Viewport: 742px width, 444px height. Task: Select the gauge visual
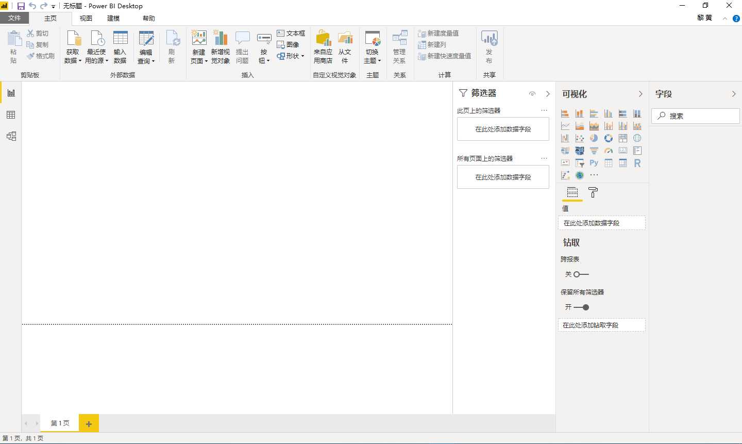(x=609, y=151)
